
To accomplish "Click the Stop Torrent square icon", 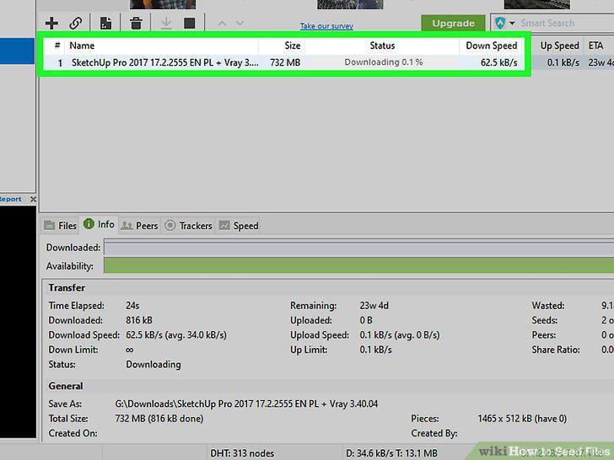I will (190, 23).
